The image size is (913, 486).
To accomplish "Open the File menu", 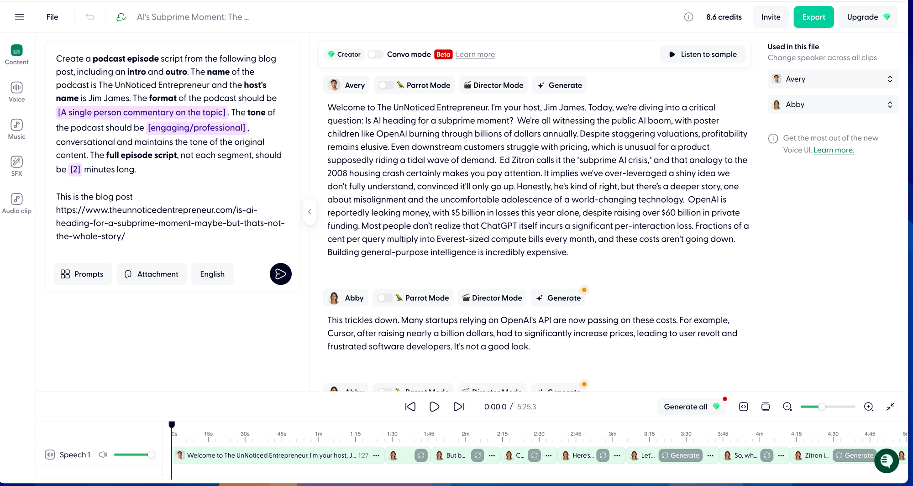I will pyautogui.click(x=52, y=17).
